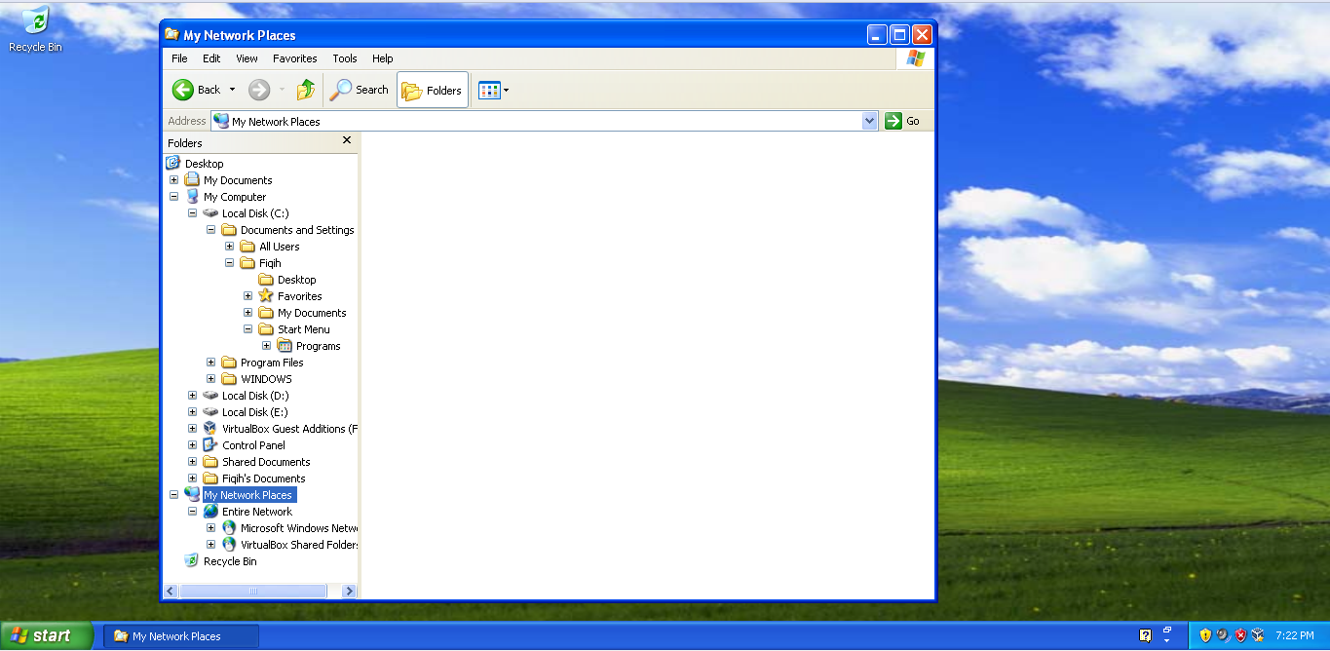The height and width of the screenshot is (651, 1330).
Task: Open the Search pane
Action: [x=360, y=90]
